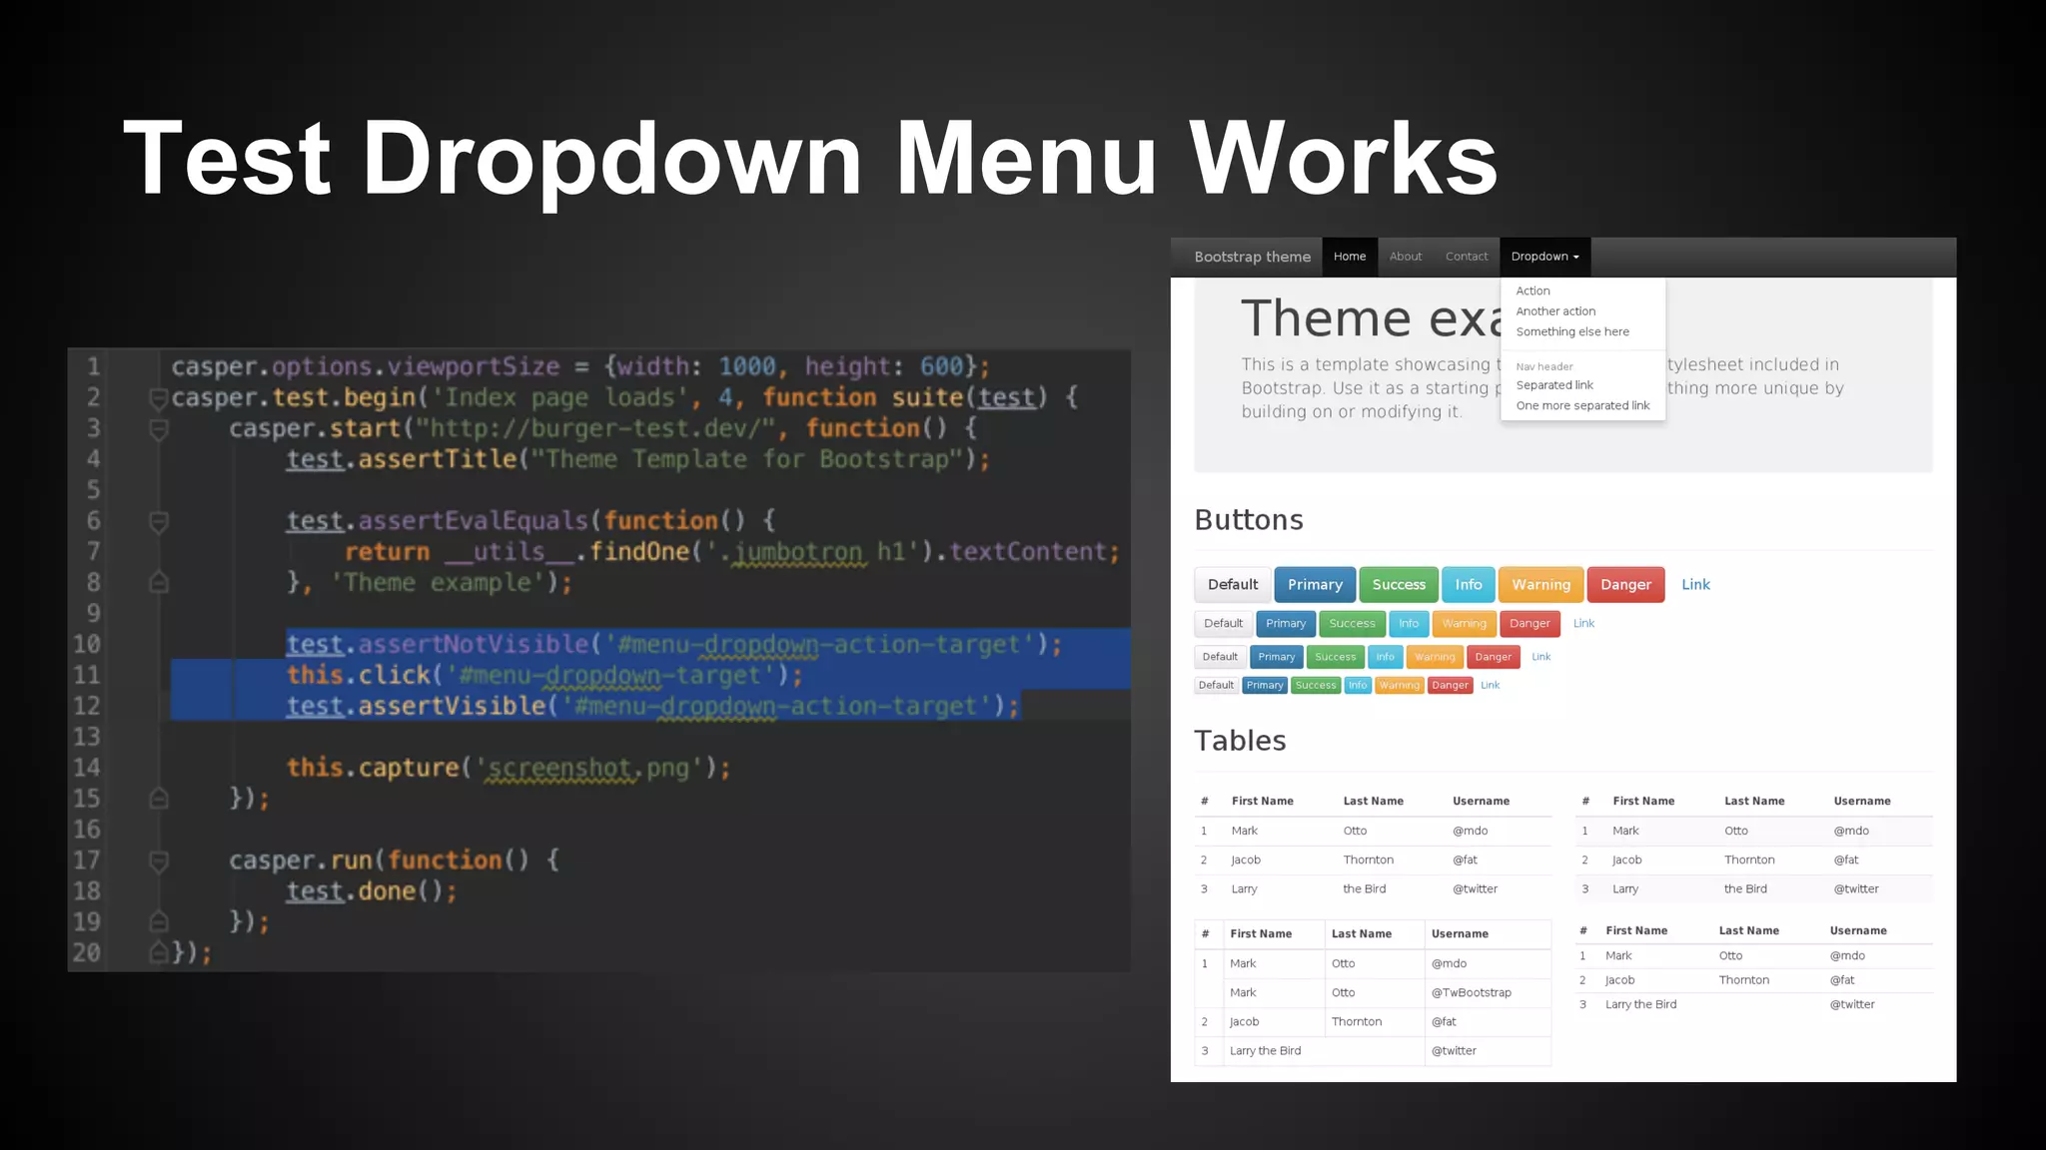Click the Tables section heading
This screenshot has width=2046, height=1150.
point(1240,741)
